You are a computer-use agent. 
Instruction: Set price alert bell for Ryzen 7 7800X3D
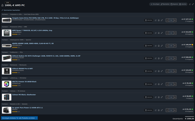coord(159,33)
